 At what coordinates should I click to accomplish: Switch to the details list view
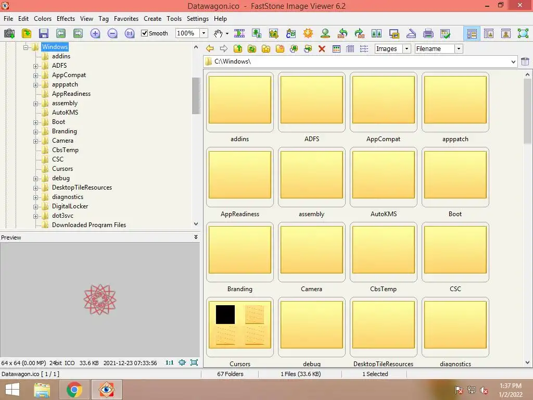pyautogui.click(x=350, y=49)
